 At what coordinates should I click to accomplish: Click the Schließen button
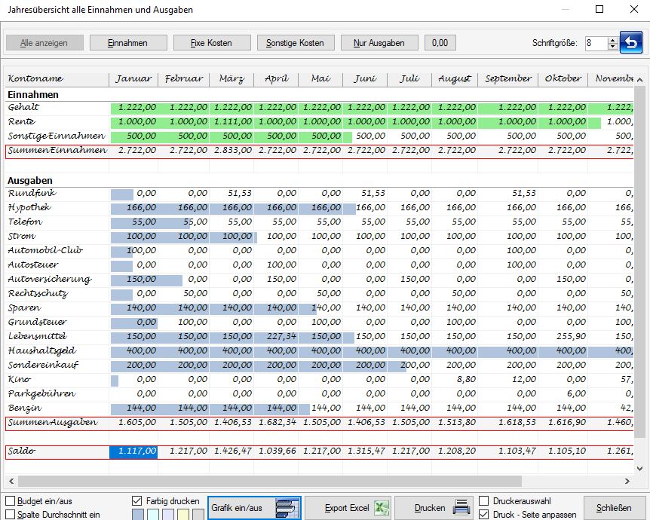point(614,508)
